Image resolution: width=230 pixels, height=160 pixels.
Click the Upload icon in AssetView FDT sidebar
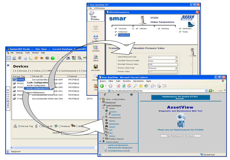[x=95, y=57]
